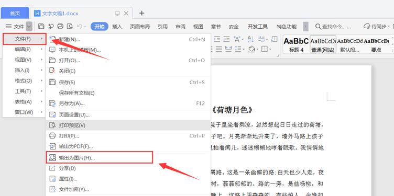Switch to the 页面布局 ribbon tab
394x196 pixels.
140,27
